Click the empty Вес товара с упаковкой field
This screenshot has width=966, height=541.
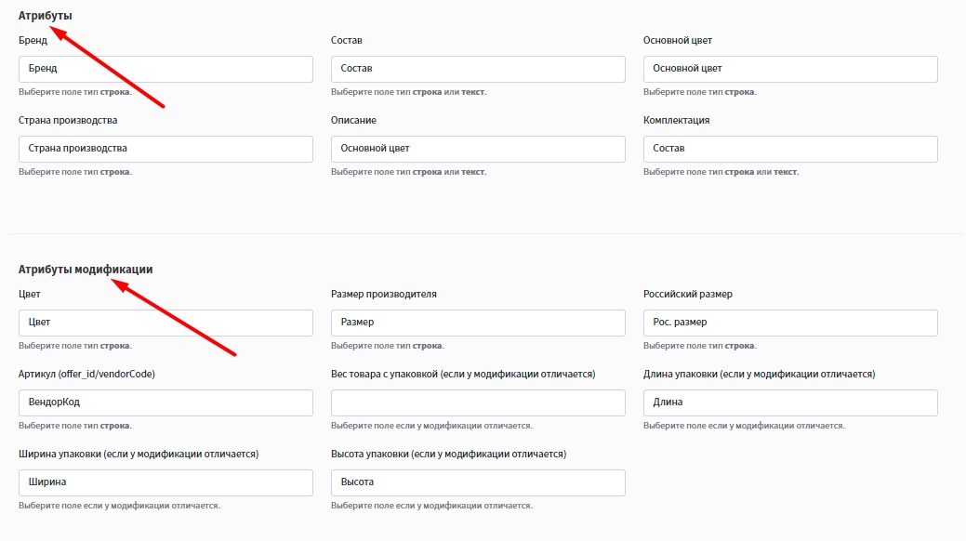point(478,402)
